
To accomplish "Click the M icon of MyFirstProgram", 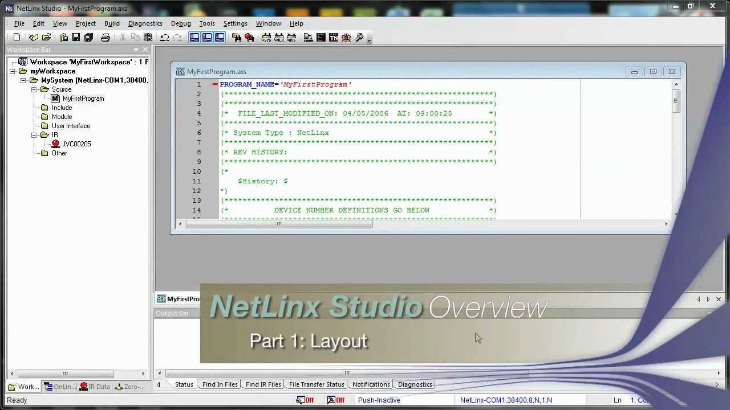I will coord(55,99).
